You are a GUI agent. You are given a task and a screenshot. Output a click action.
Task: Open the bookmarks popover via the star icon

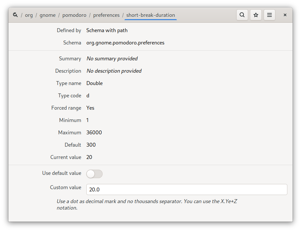click(256, 15)
